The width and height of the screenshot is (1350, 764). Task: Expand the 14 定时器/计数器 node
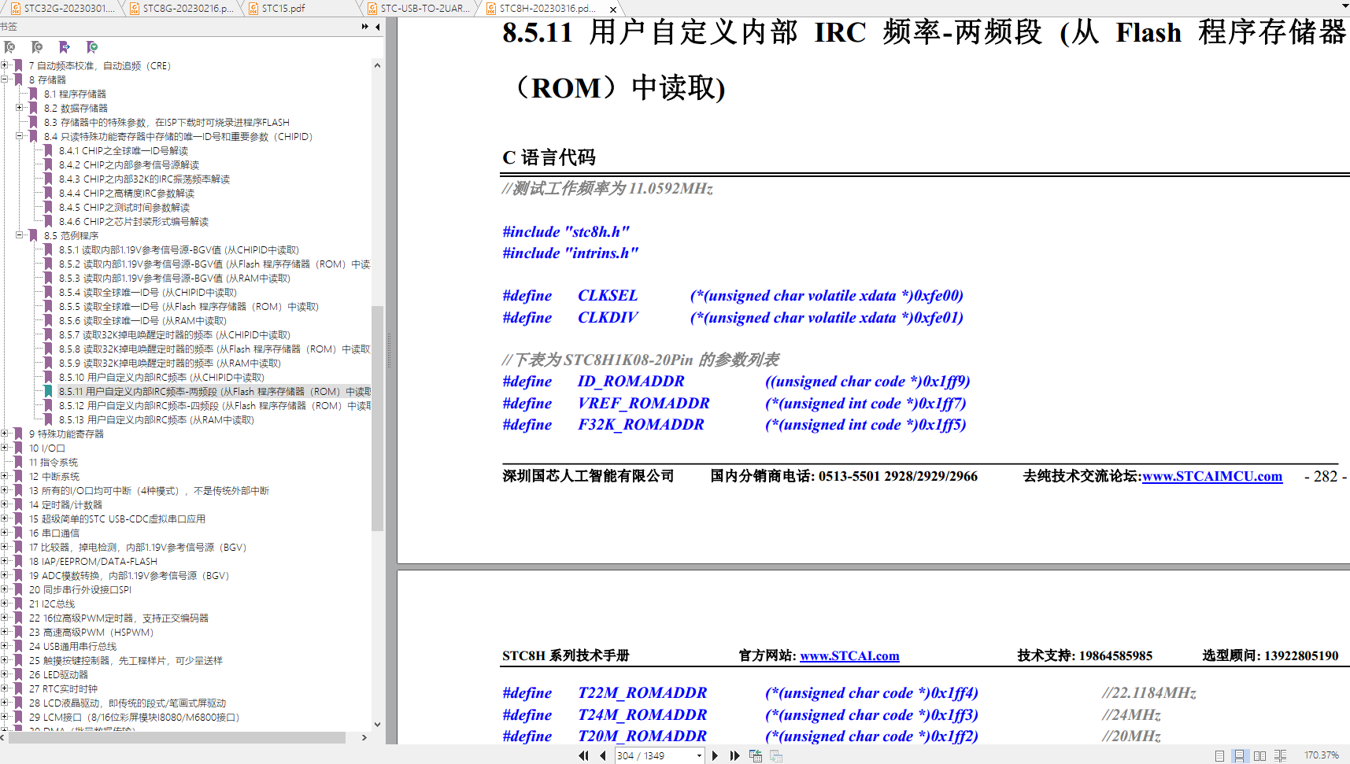tap(5, 504)
